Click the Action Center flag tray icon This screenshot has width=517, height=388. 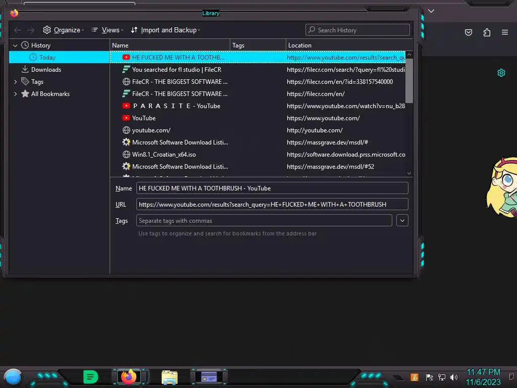429,377
